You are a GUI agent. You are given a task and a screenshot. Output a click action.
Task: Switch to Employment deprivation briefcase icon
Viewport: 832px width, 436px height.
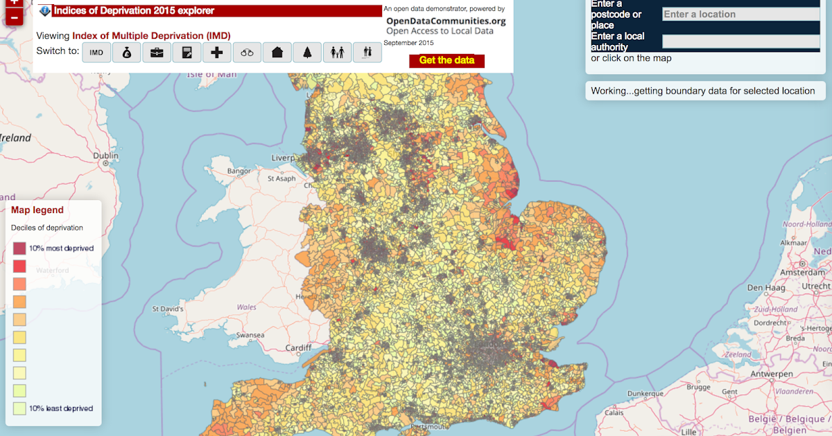(157, 52)
